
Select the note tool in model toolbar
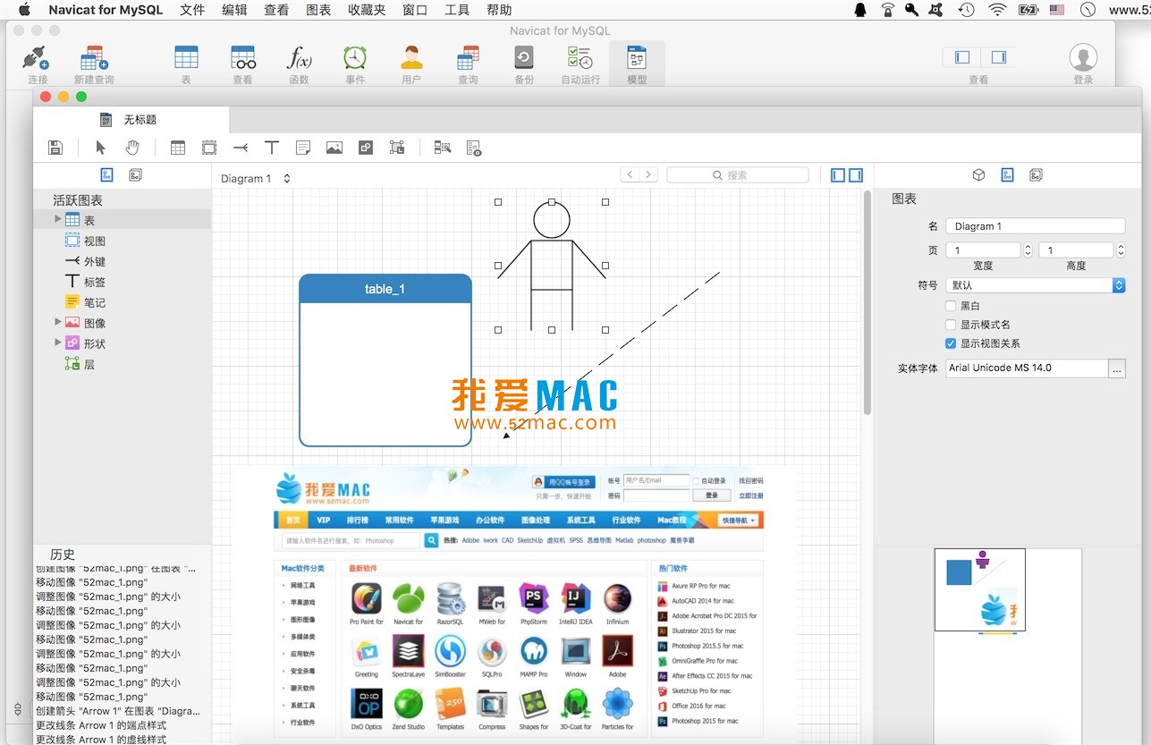tap(303, 148)
